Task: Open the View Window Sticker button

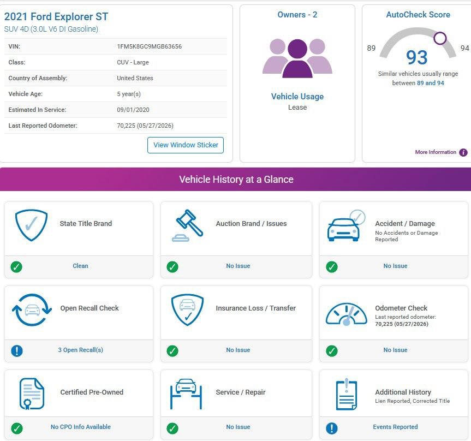Action: 186,145
